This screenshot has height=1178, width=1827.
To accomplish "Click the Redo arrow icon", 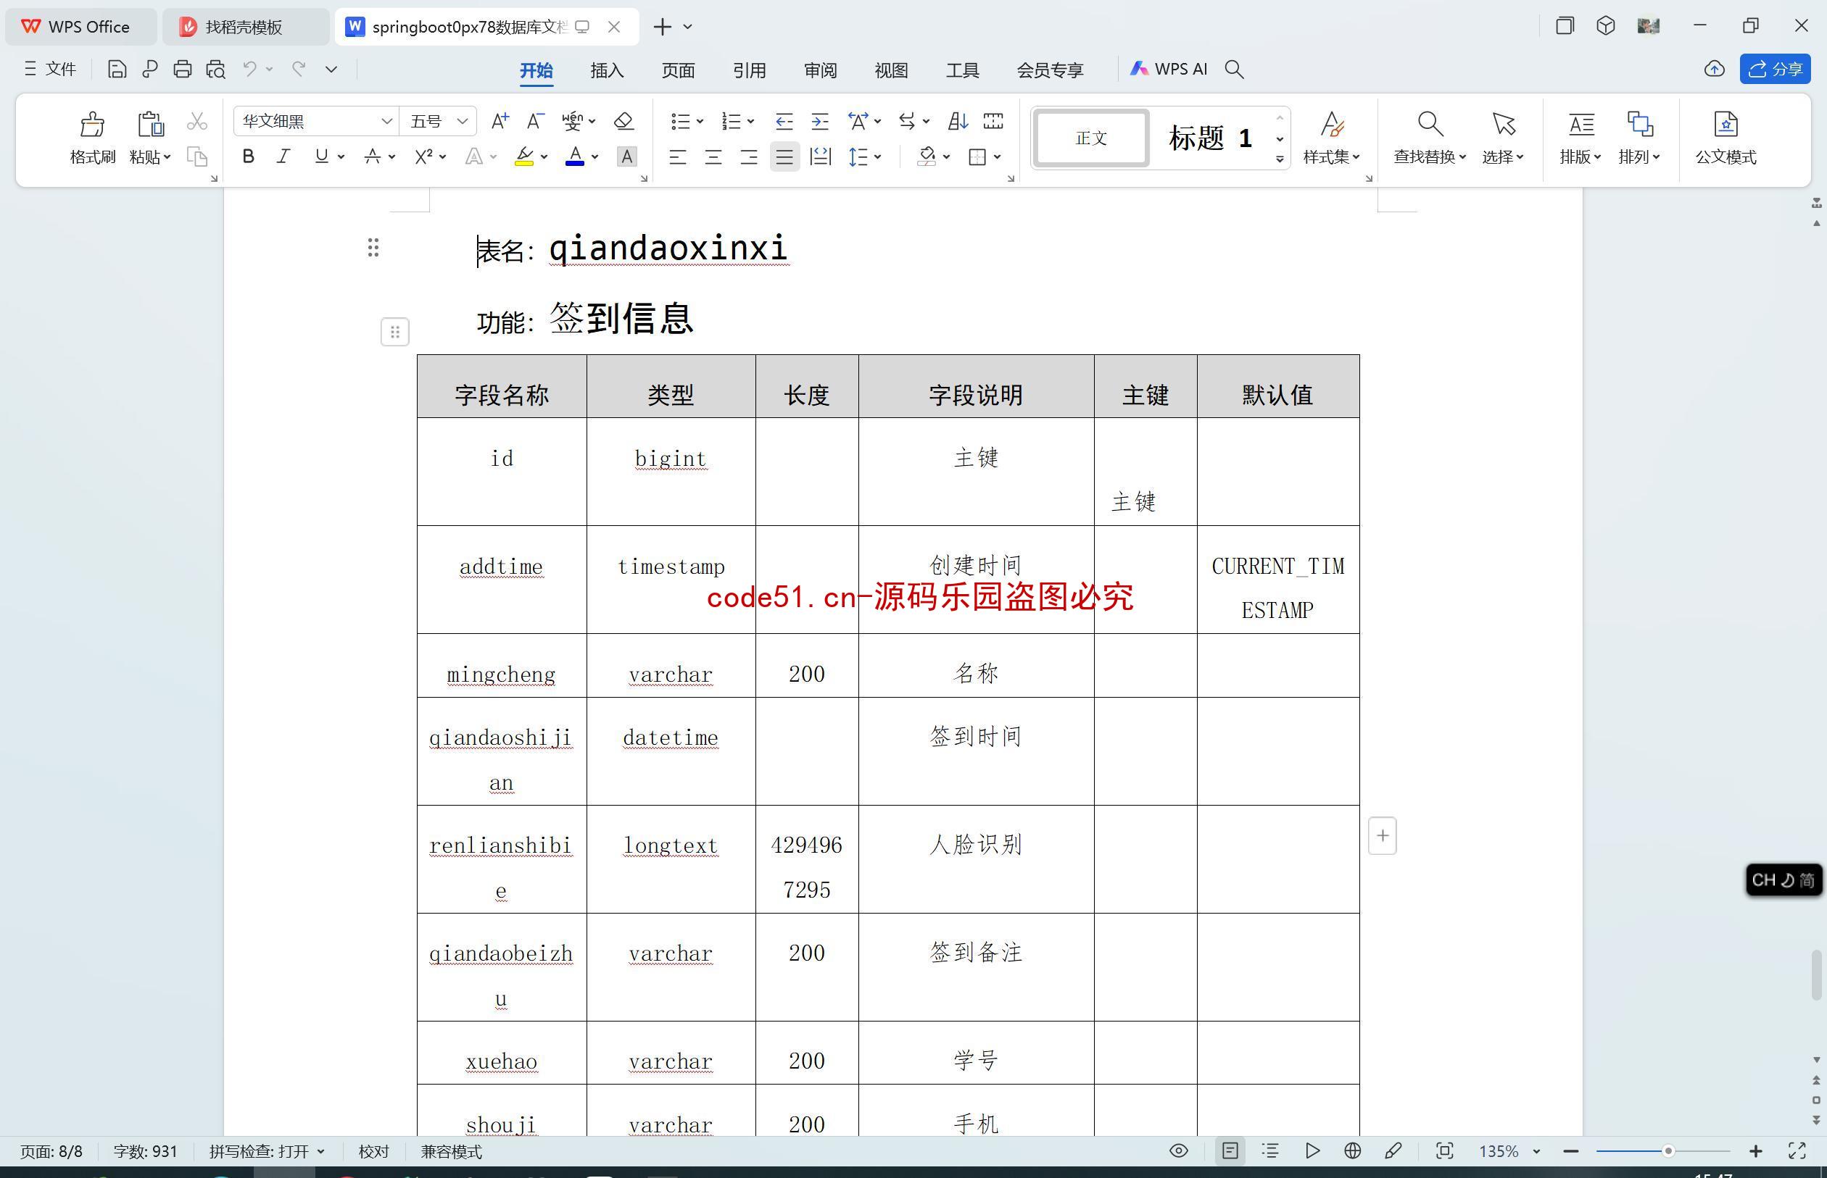I will (299, 69).
